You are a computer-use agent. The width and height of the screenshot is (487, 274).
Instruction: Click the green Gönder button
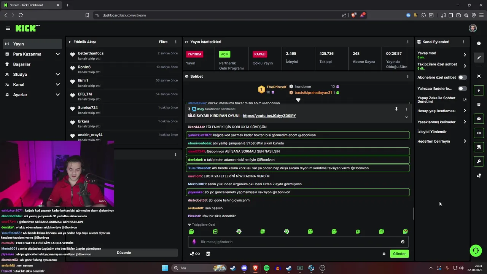tap(399, 254)
